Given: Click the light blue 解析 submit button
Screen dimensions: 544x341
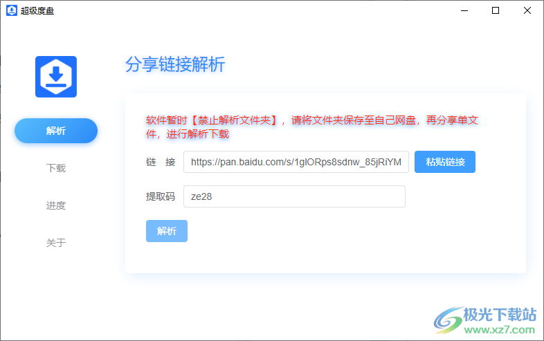Looking at the screenshot, I should (167, 231).
